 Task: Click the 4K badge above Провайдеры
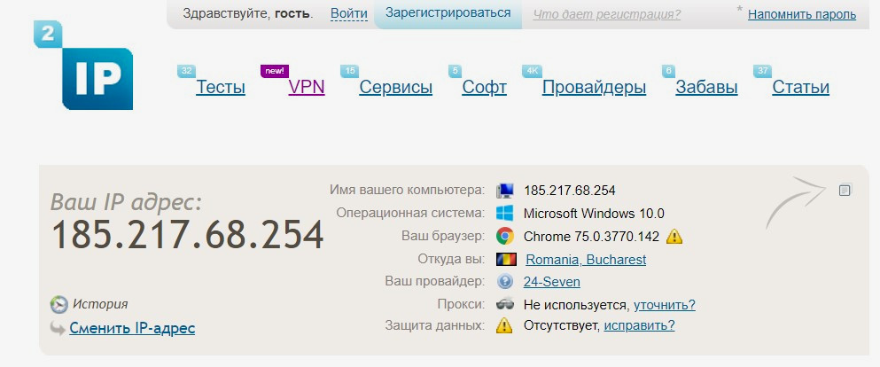coord(532,71)
